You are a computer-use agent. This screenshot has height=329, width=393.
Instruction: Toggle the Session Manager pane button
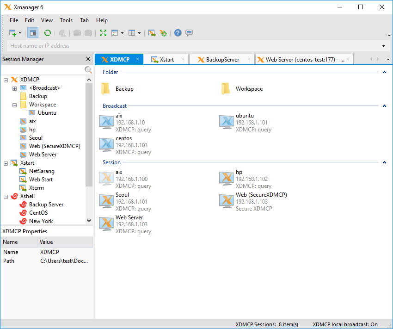(32, 33)
